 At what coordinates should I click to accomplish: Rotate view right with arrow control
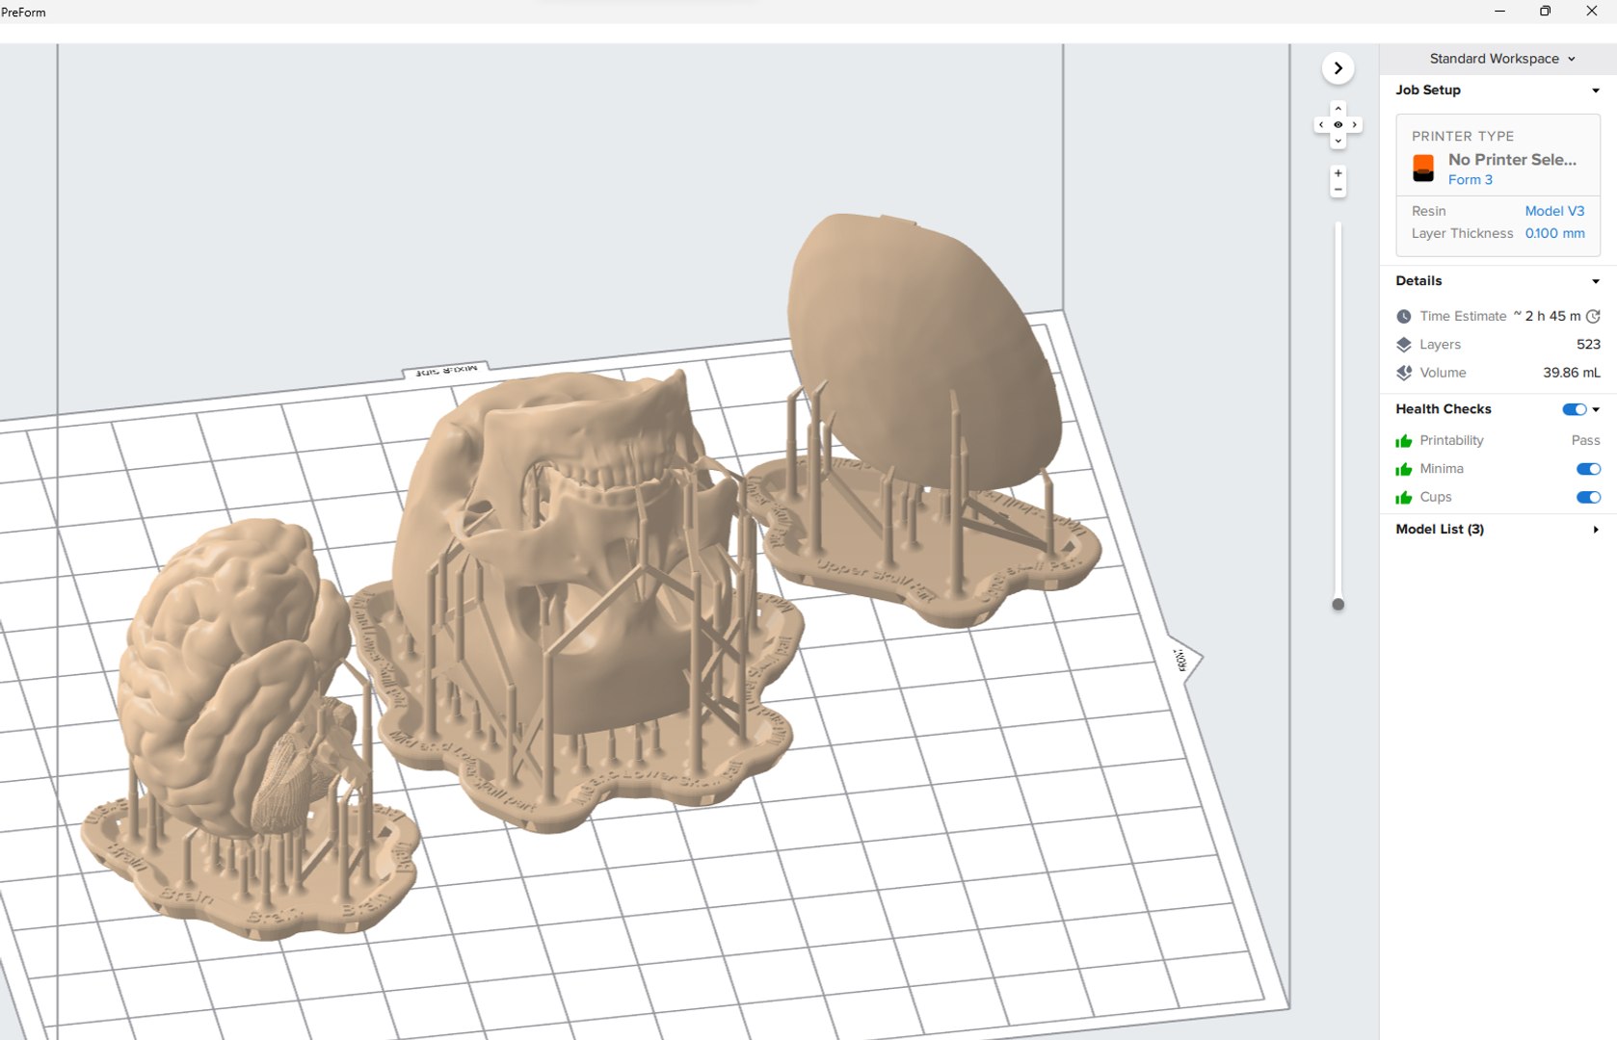coord(1354,125)
